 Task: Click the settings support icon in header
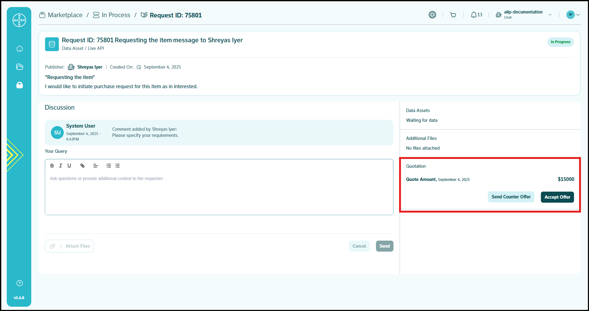432,15
